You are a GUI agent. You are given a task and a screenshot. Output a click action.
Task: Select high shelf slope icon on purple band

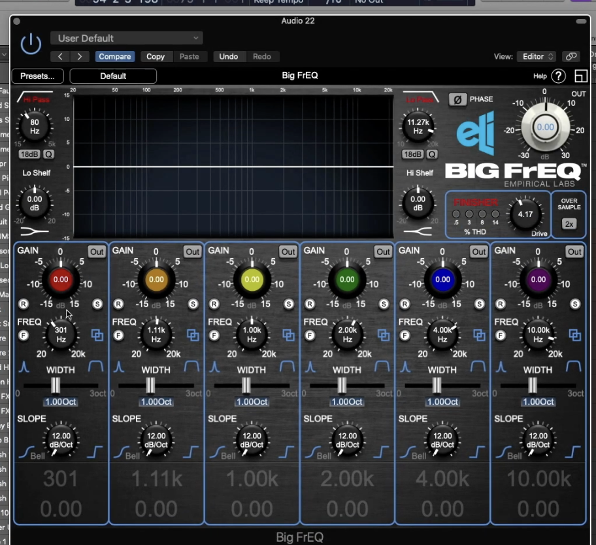(x=573, y=452)
